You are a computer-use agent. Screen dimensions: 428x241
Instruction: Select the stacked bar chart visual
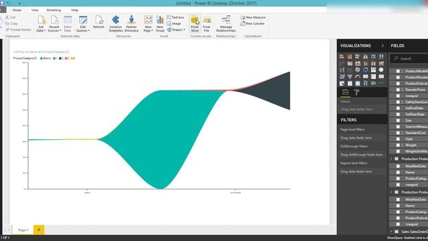tap(342, 56)
